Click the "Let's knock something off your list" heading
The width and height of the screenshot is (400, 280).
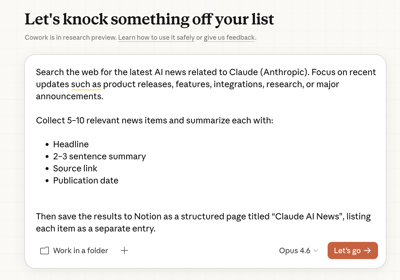pos(149,19)
